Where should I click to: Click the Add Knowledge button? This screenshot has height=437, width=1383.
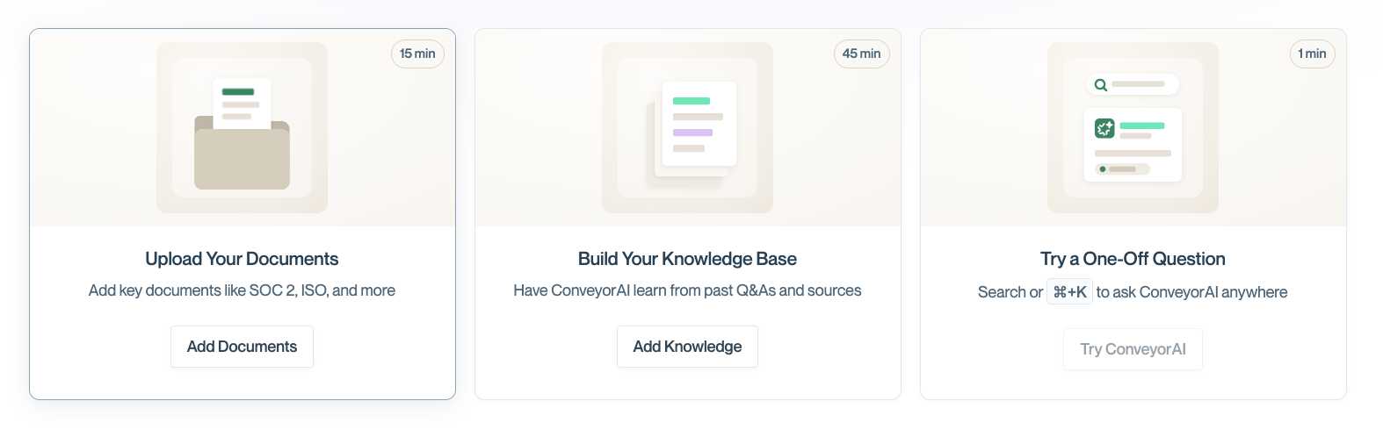pyautogui.click(x=687, y=347)
